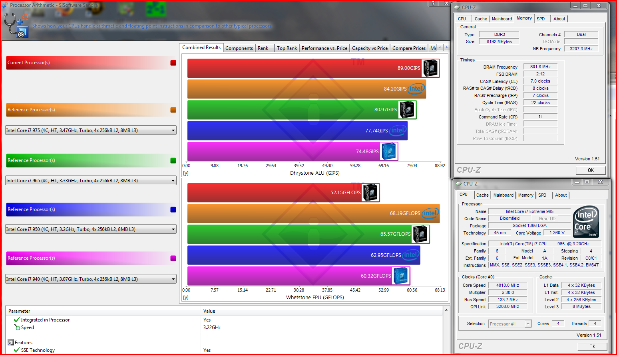Open Capacity vs Price tab

(370, 48)
